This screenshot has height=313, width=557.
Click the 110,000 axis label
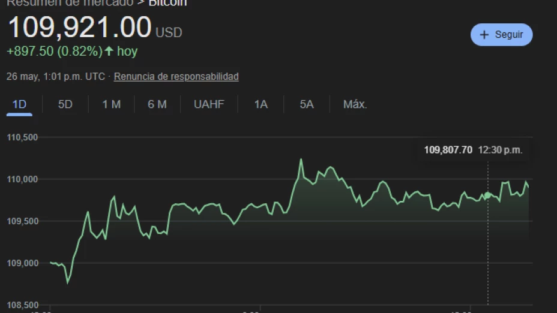pyautogui.click(x=22, y=179)
